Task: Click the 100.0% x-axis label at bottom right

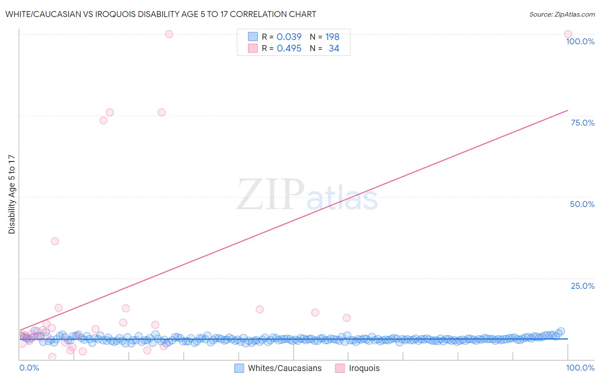Action: (x=580, y=368)
